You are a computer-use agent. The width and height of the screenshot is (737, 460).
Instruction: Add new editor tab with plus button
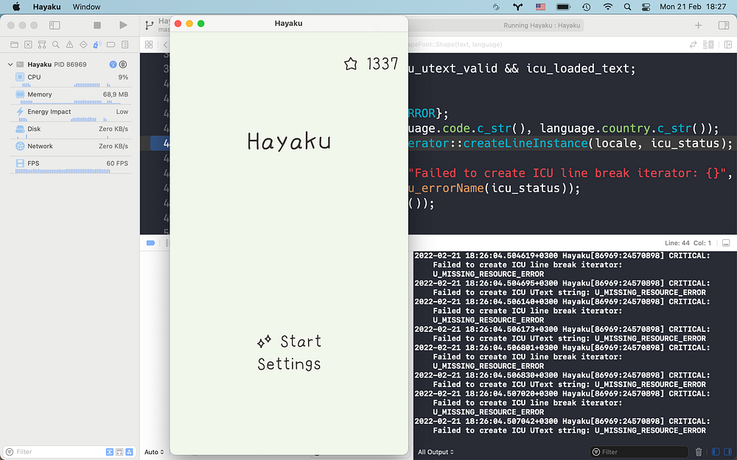pyautogui.click(x=699, y=25)
